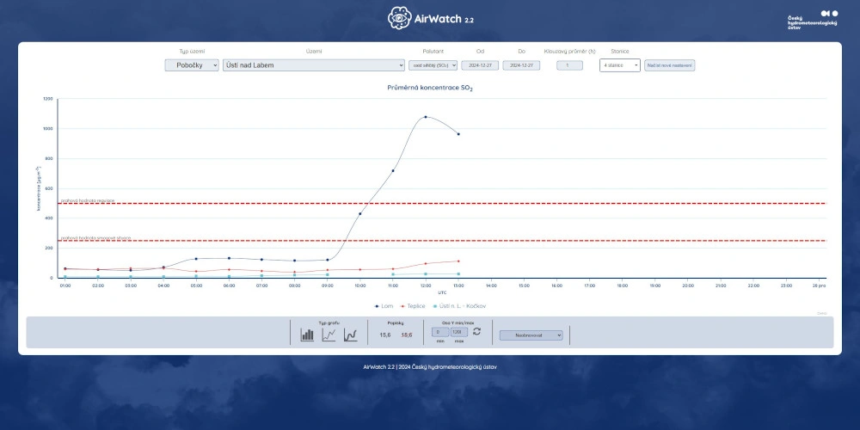Expand the Území dropdown Ústí nad Labem

313,65
